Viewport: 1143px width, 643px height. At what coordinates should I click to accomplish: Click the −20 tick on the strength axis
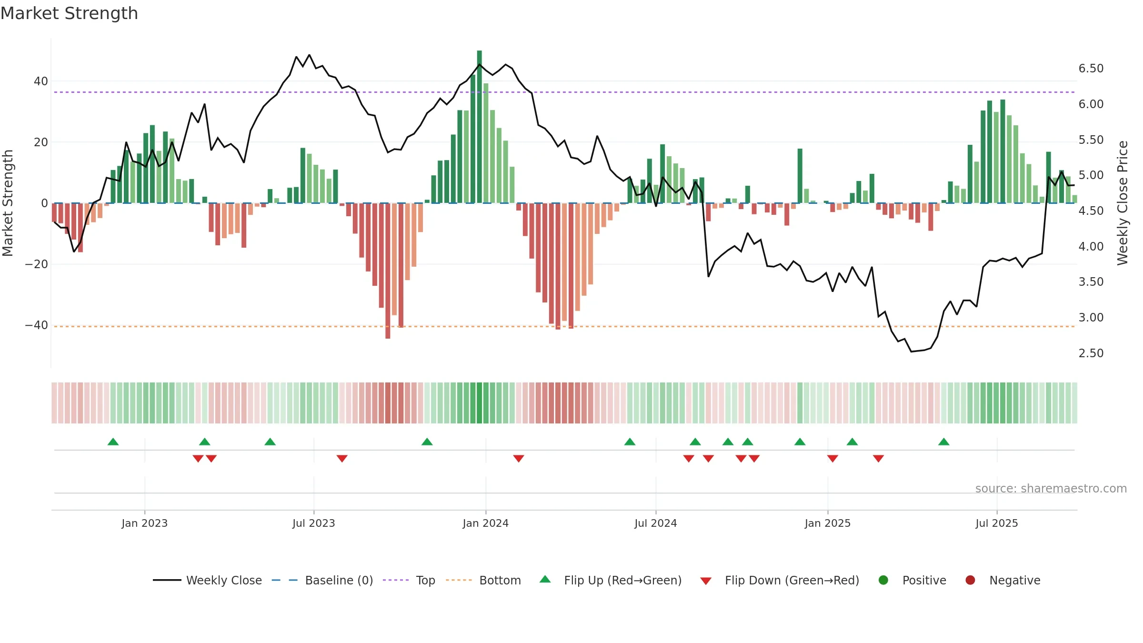click(x=37, y=264)
